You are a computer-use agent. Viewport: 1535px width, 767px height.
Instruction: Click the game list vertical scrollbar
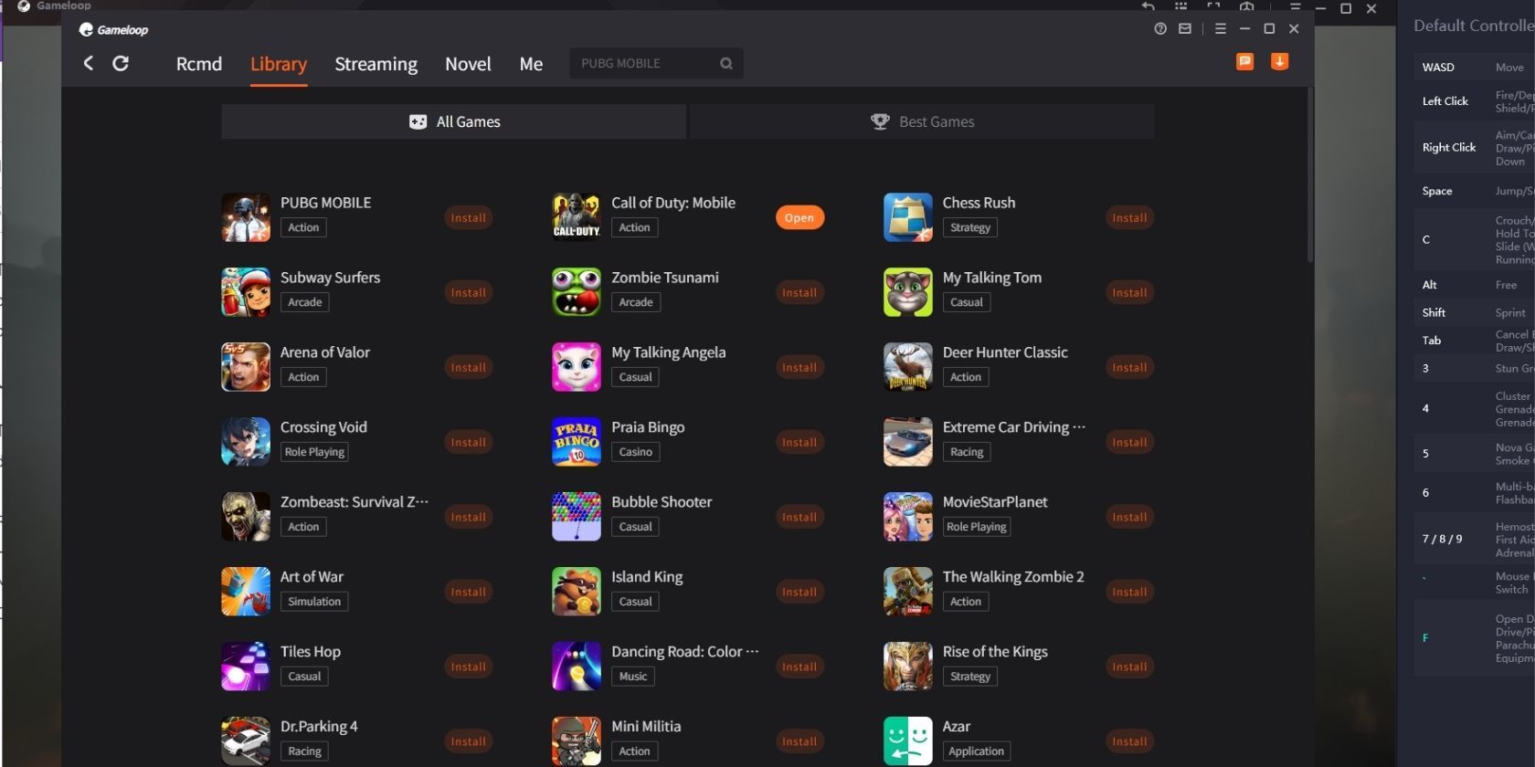tap(1310, 173)
